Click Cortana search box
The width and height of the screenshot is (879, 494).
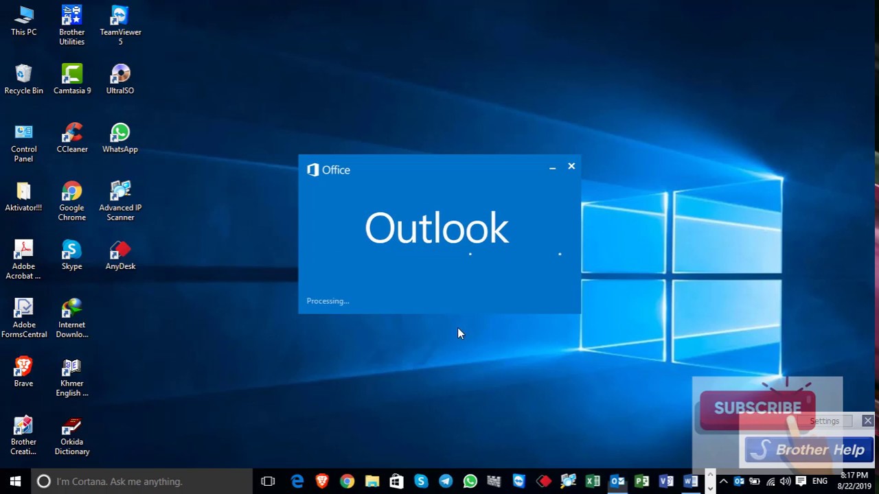142,482
